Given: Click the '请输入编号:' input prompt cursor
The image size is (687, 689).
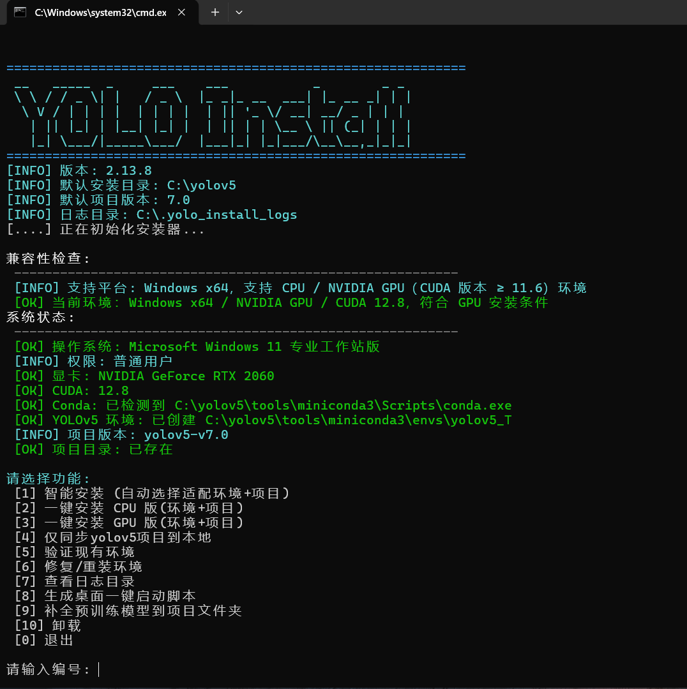Looking at the screenshot, I should pyautogui.click(x=98, y=669).
